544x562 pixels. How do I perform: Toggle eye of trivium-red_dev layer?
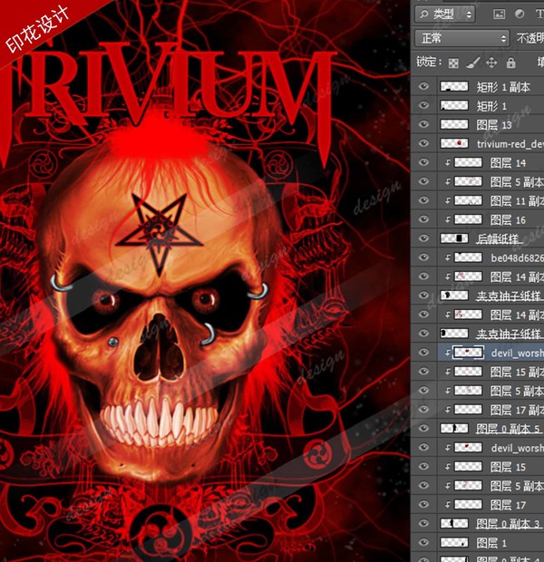[x=423, y=143]
